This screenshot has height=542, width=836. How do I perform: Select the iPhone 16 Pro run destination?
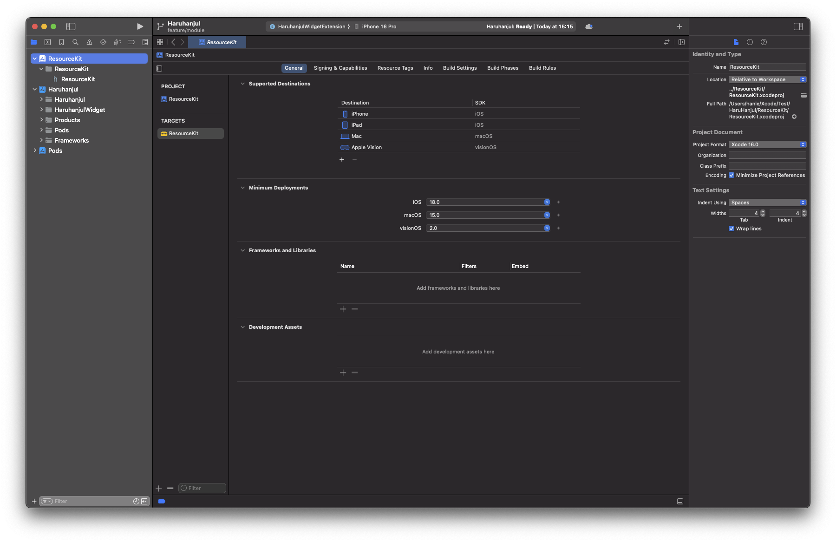coord(375,26)
